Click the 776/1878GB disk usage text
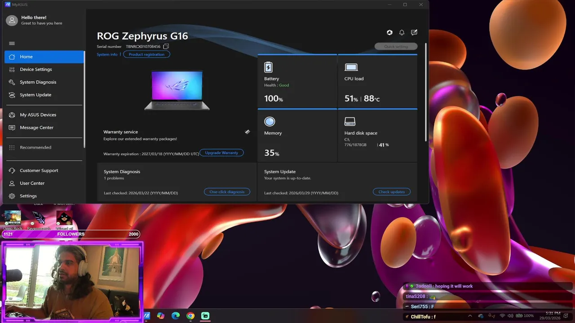 tap(355, 145)
